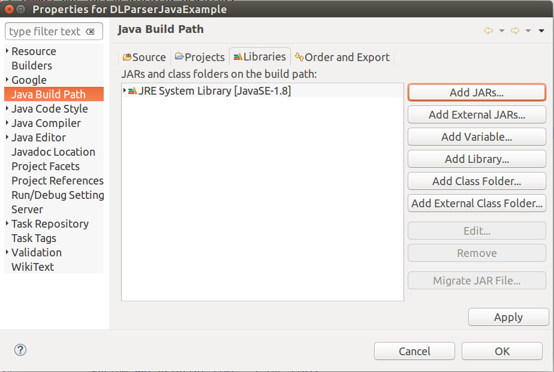Type in the filter text field
Screen dimensions: 554x372
(45, 32)
